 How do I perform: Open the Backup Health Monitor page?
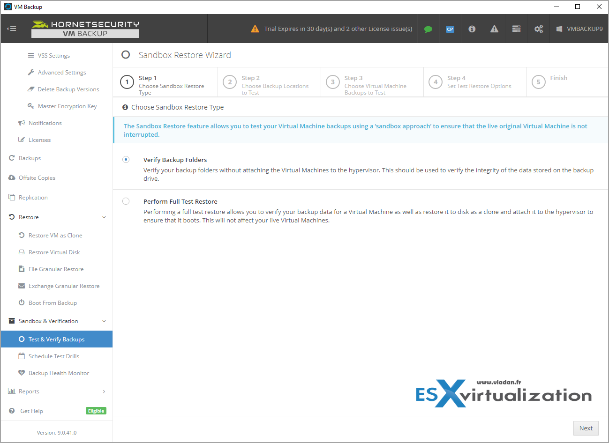point(59,373)
